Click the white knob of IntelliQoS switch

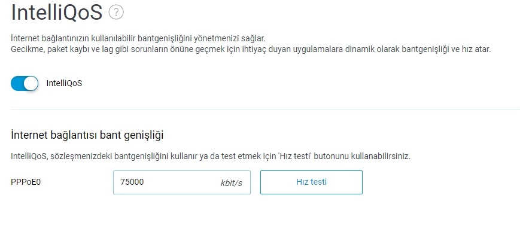tap(31, 83)
